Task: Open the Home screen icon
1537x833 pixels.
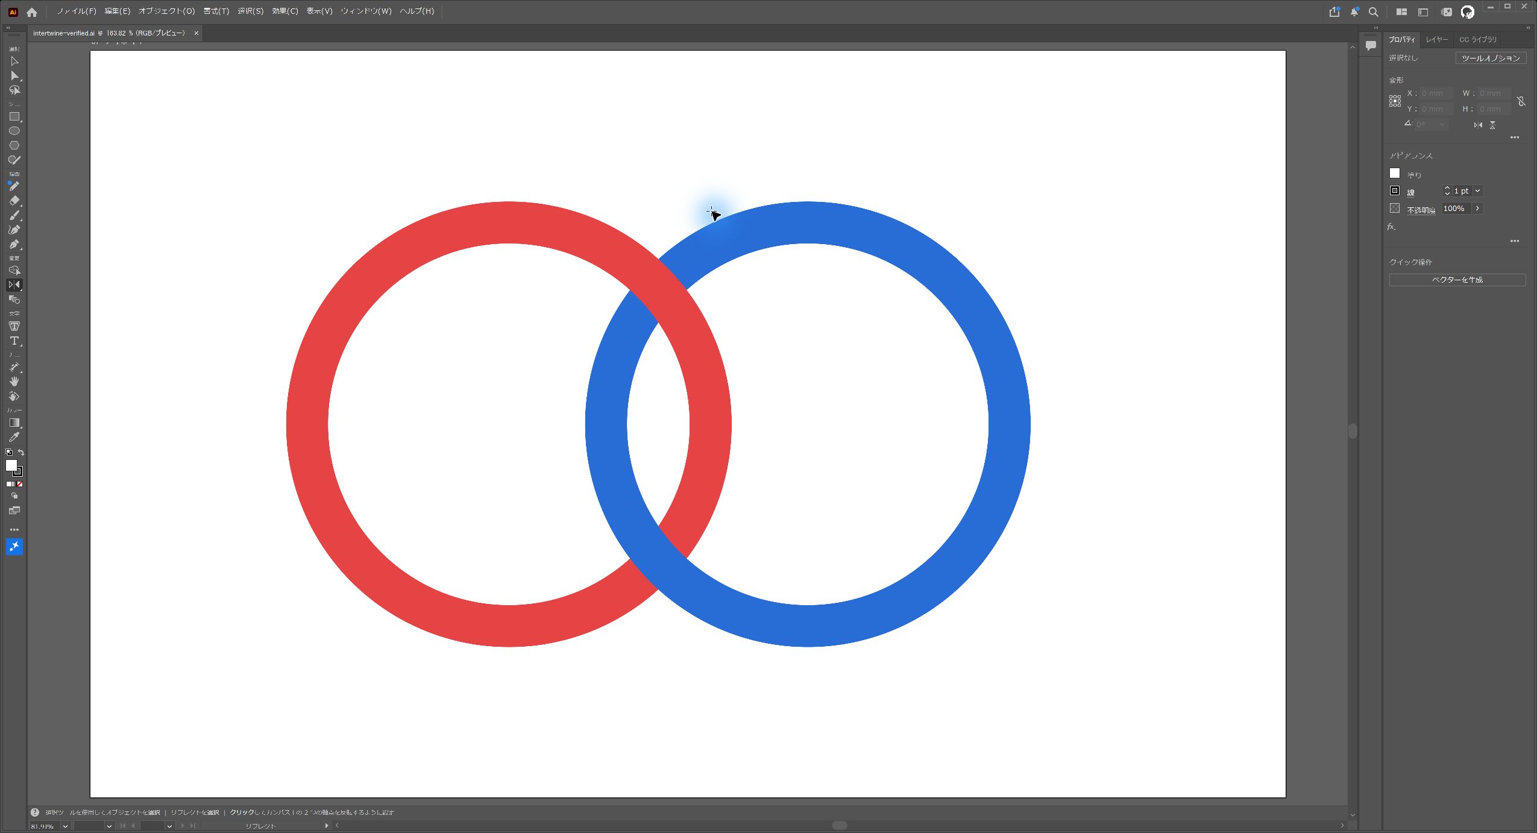Action: (32, 12)
